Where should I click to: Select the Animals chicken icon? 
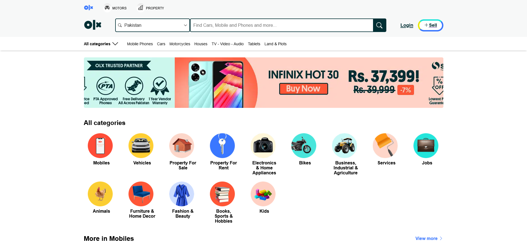(100, 194)
